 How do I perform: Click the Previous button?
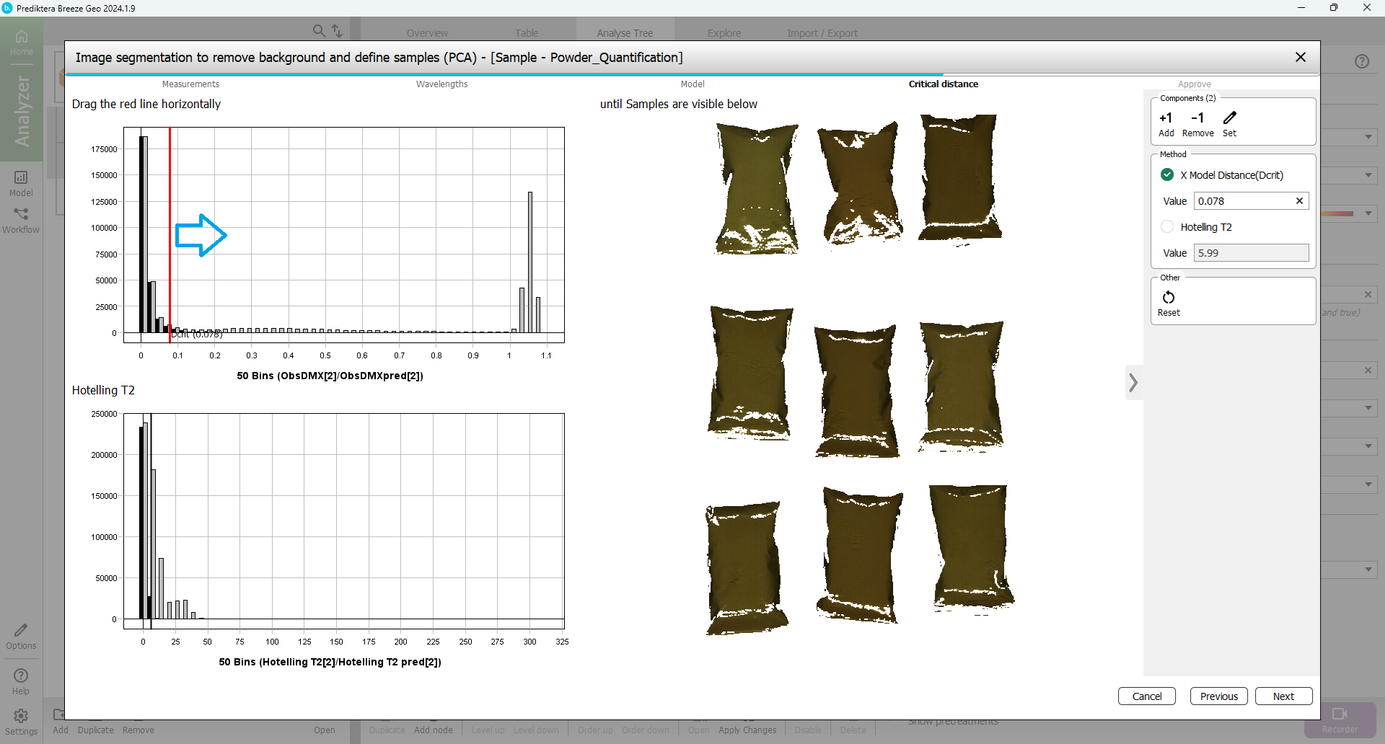[1218, 696]
